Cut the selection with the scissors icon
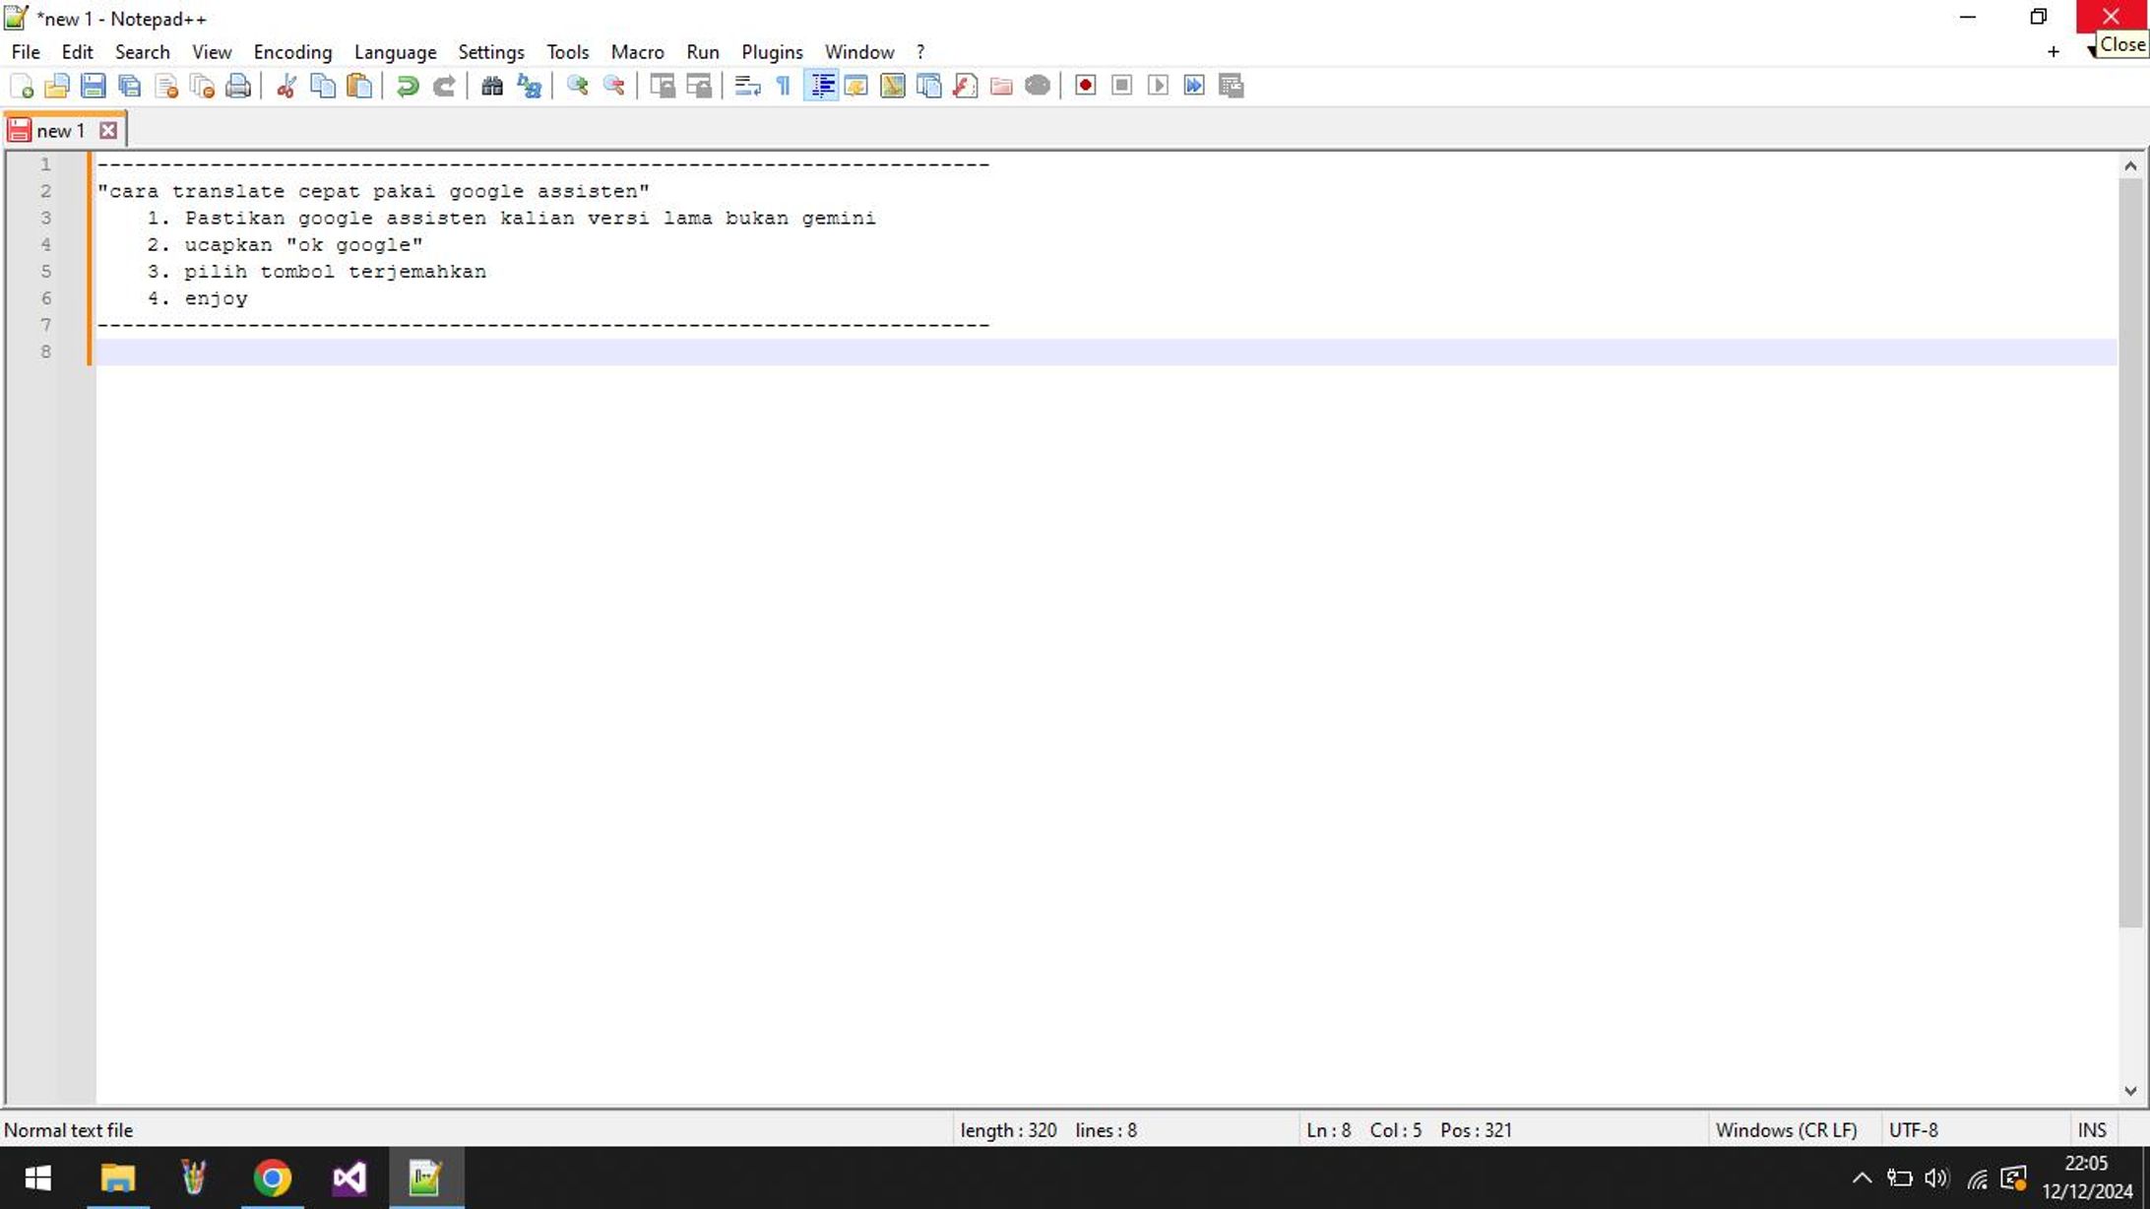This screenshot has height=1209, width=2150. (286, 87)
